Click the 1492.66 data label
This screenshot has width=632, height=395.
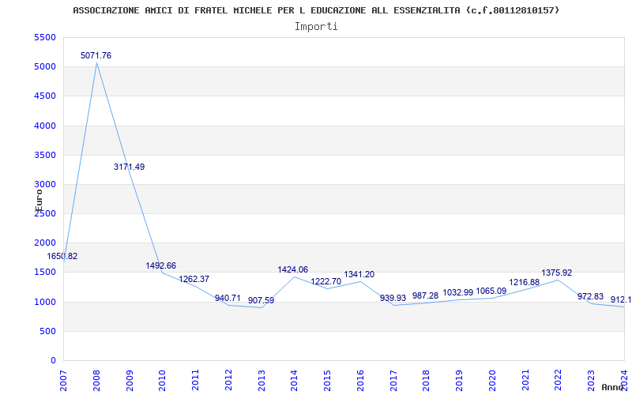161,266
